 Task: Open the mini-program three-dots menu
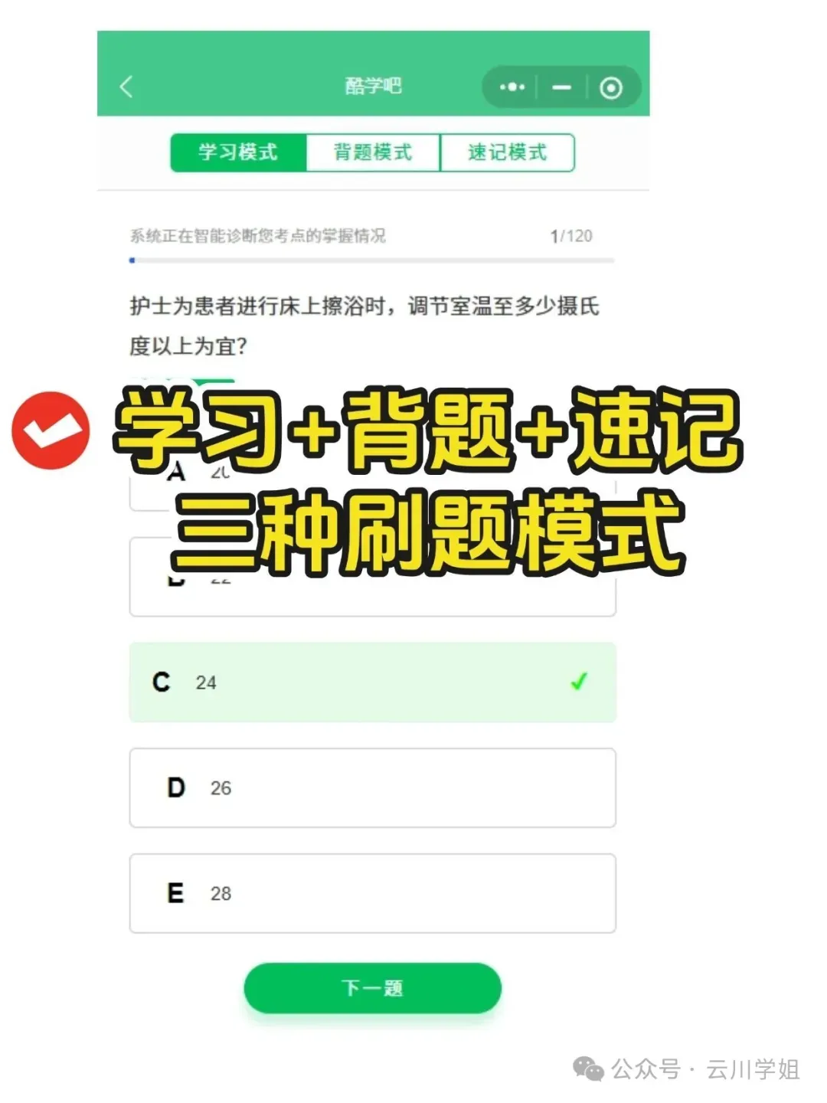point(512,87)
